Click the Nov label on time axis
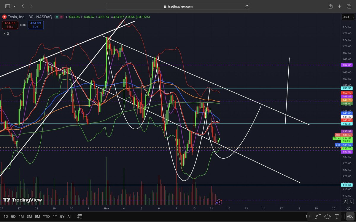This screenshot has width=356, height=222. click(x=107, y=208)
